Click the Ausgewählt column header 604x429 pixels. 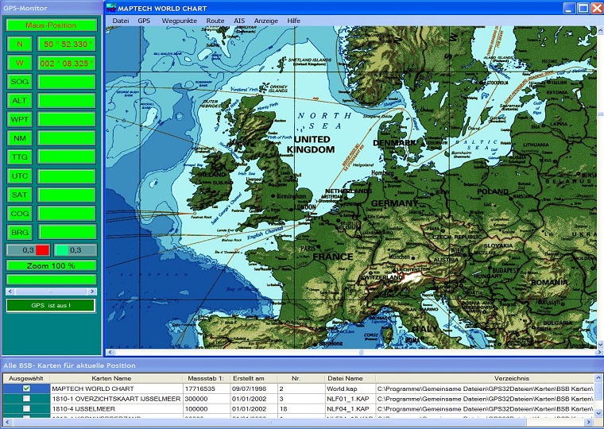point(26,378)
